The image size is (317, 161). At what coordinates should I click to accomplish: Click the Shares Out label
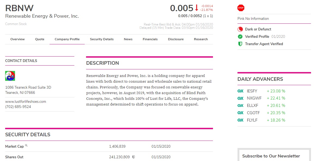(14, 157)
